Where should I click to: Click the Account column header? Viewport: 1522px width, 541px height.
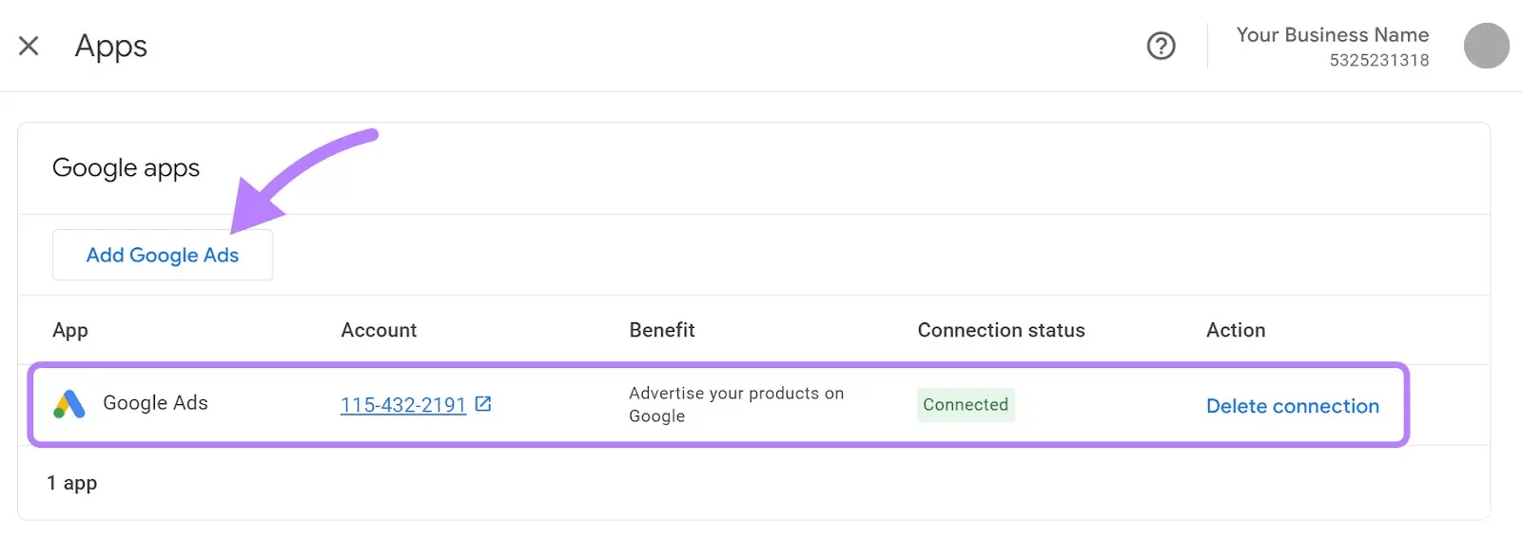[379, 330]
